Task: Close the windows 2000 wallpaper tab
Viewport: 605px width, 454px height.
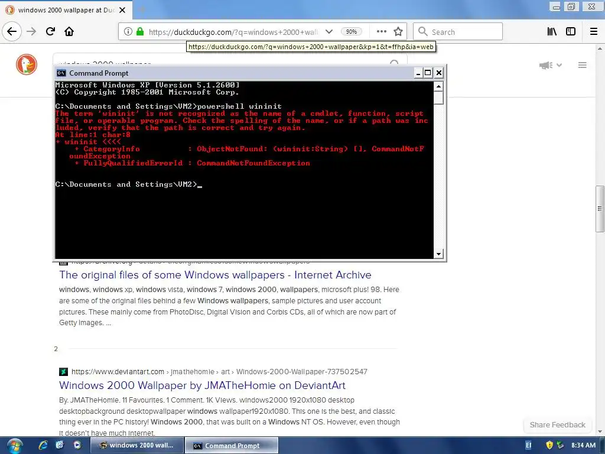Action: pyautogui.click(x=122, y=10)
